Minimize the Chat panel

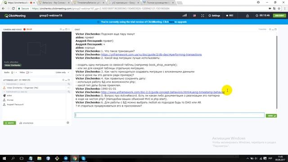coord(273,29)
